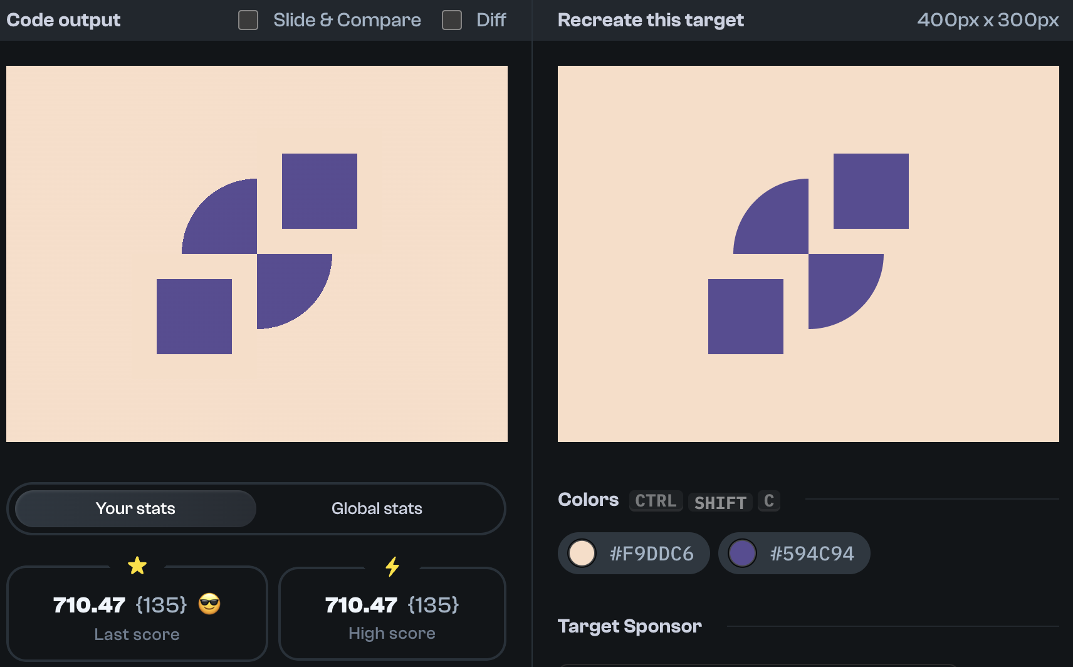Click the star icon above Last score
This screenshot has height=667, width=1073.
[x=137, y=566]
